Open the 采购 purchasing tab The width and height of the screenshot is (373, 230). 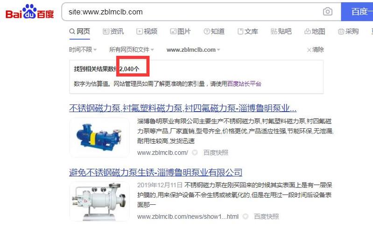pyautogui.click(x=348, y=31)
